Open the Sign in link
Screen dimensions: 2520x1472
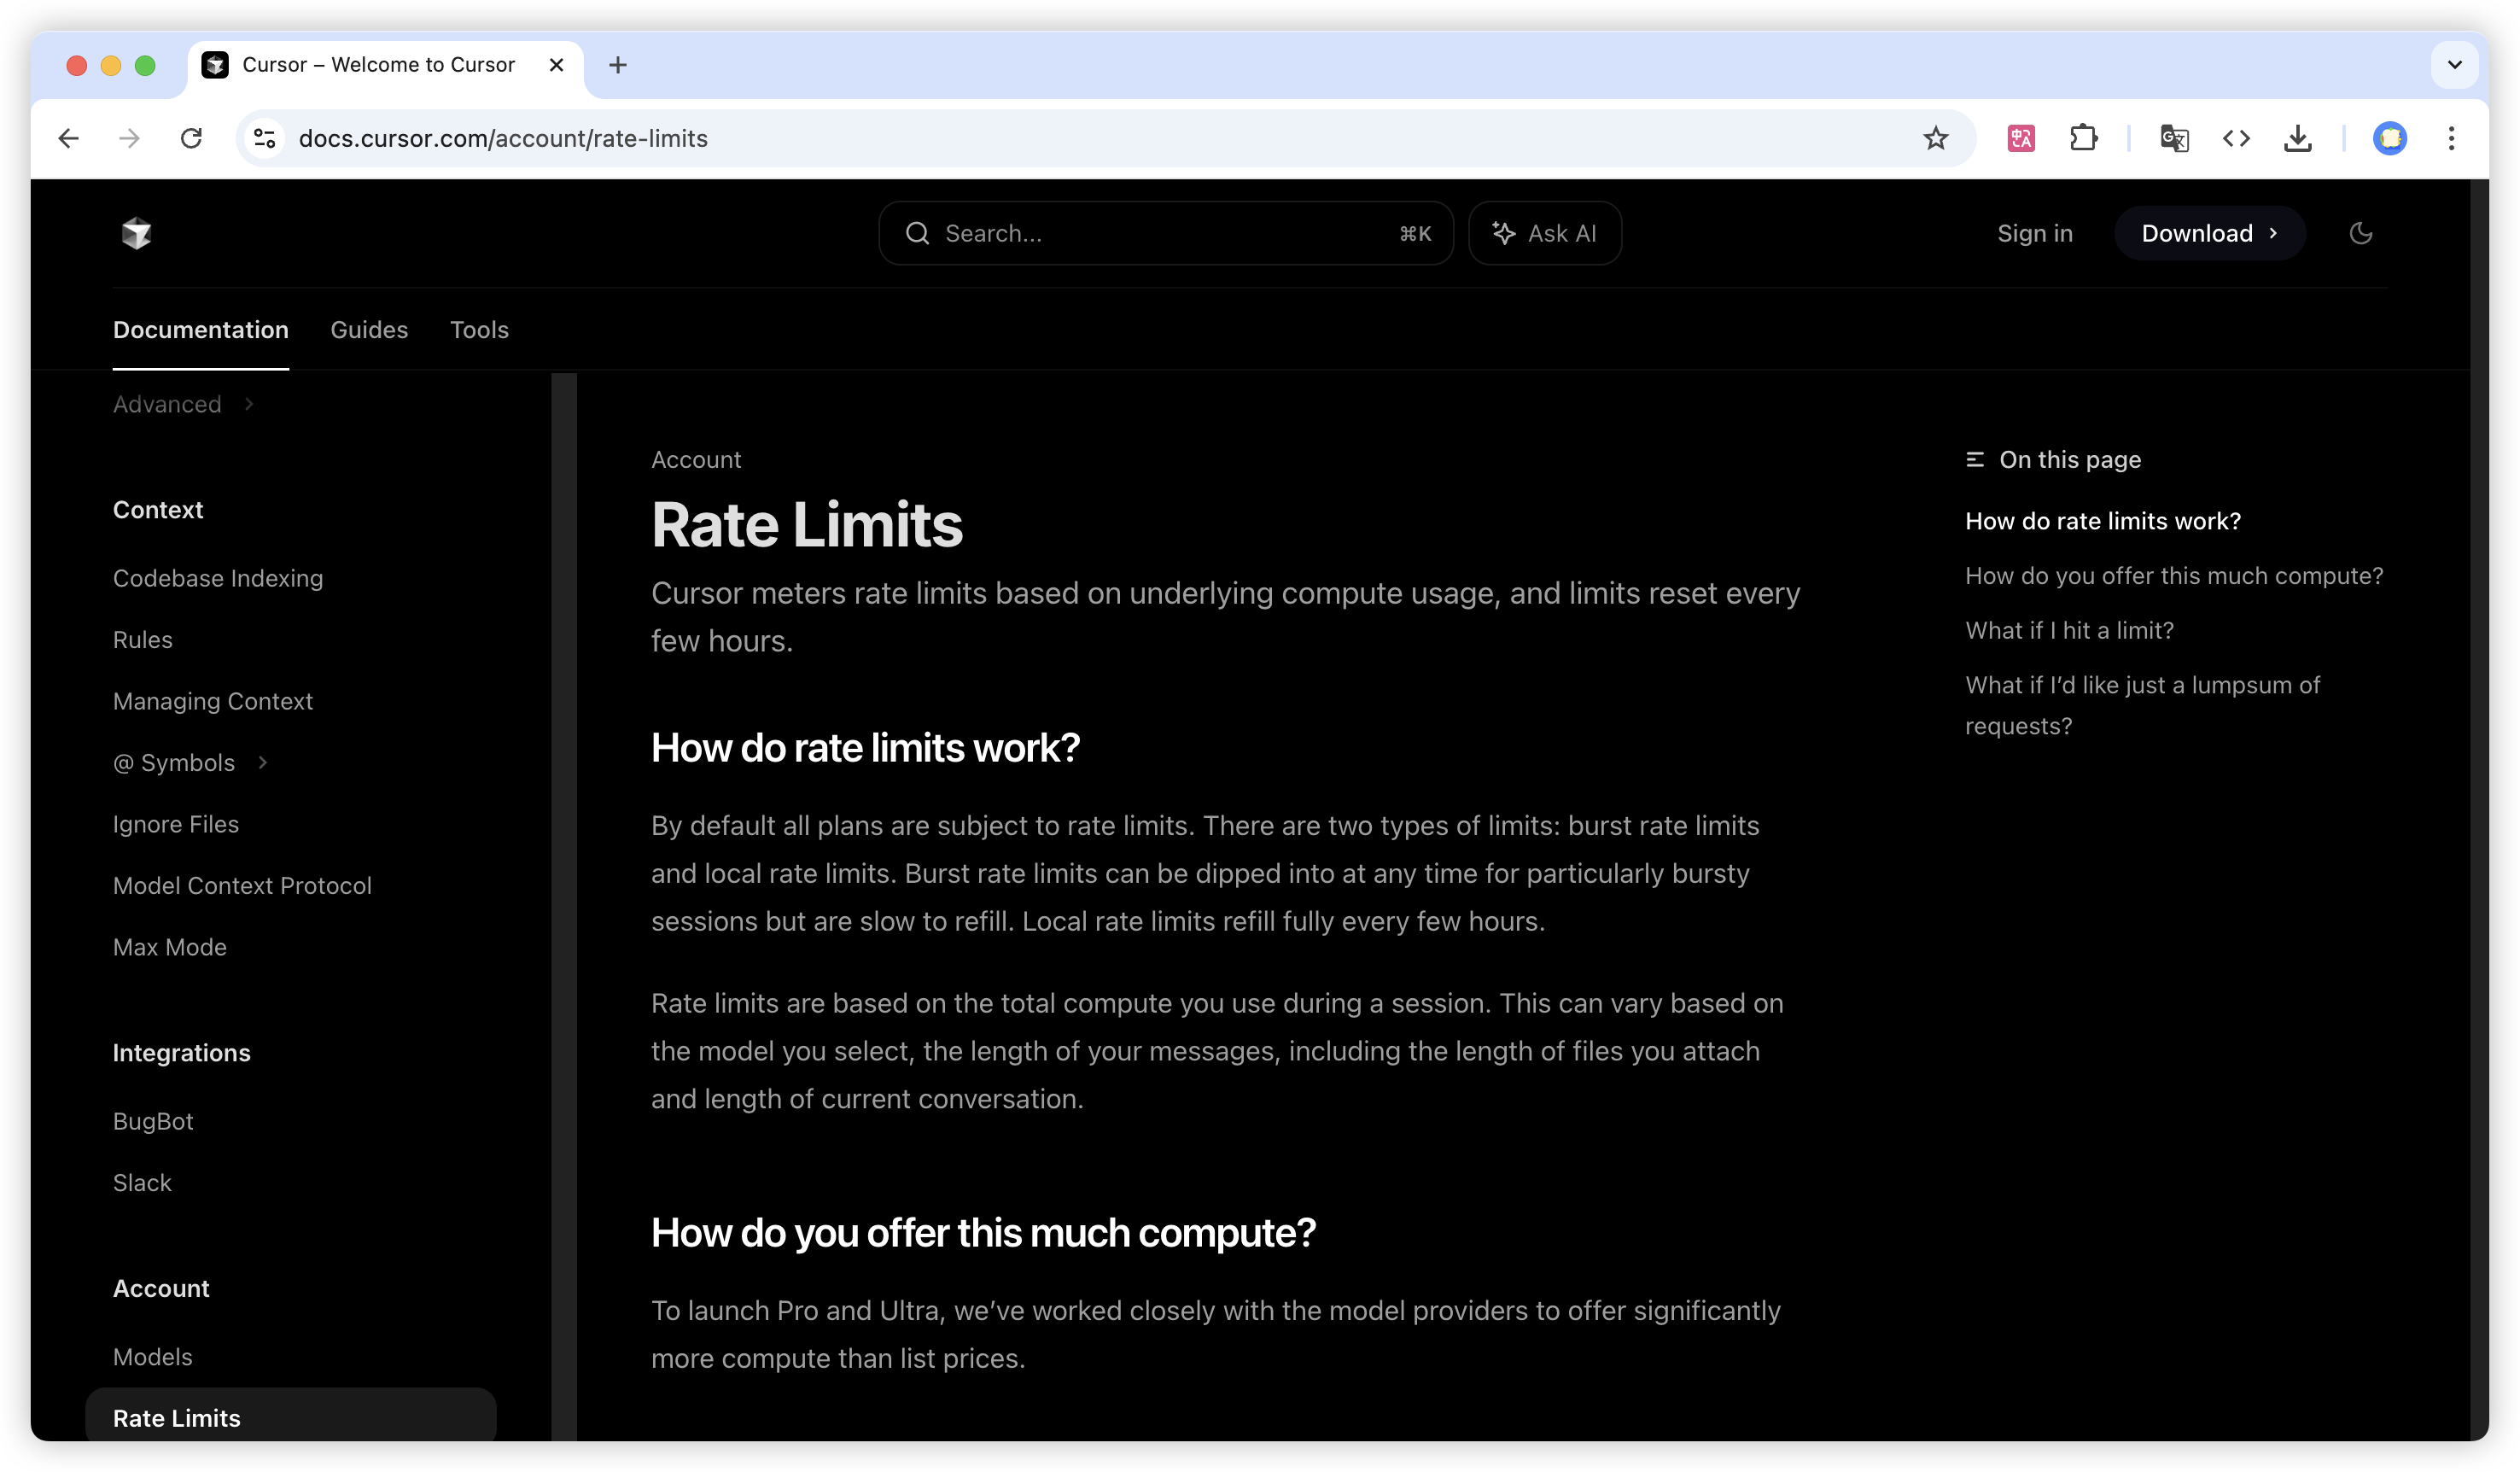click(x=2034, y=233)
